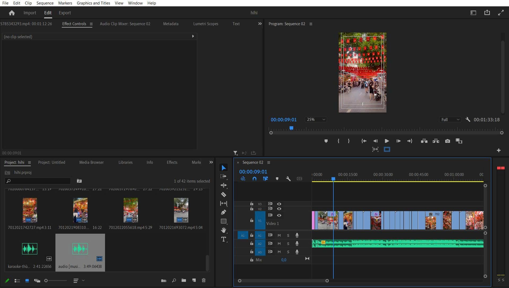Open the Sequence menu
Screen dimensions: 509x288
pos(45,3)
